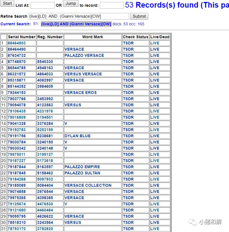Open registration number 4082997
This screenshot has width=229, height=232.
(45, 80)
